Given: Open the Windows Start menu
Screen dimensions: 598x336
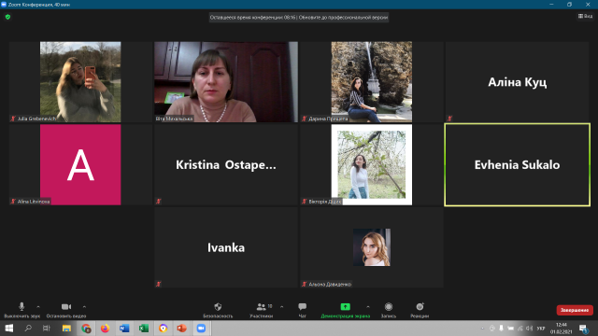Looking at the screenshot, I should [x=9, y=328].
